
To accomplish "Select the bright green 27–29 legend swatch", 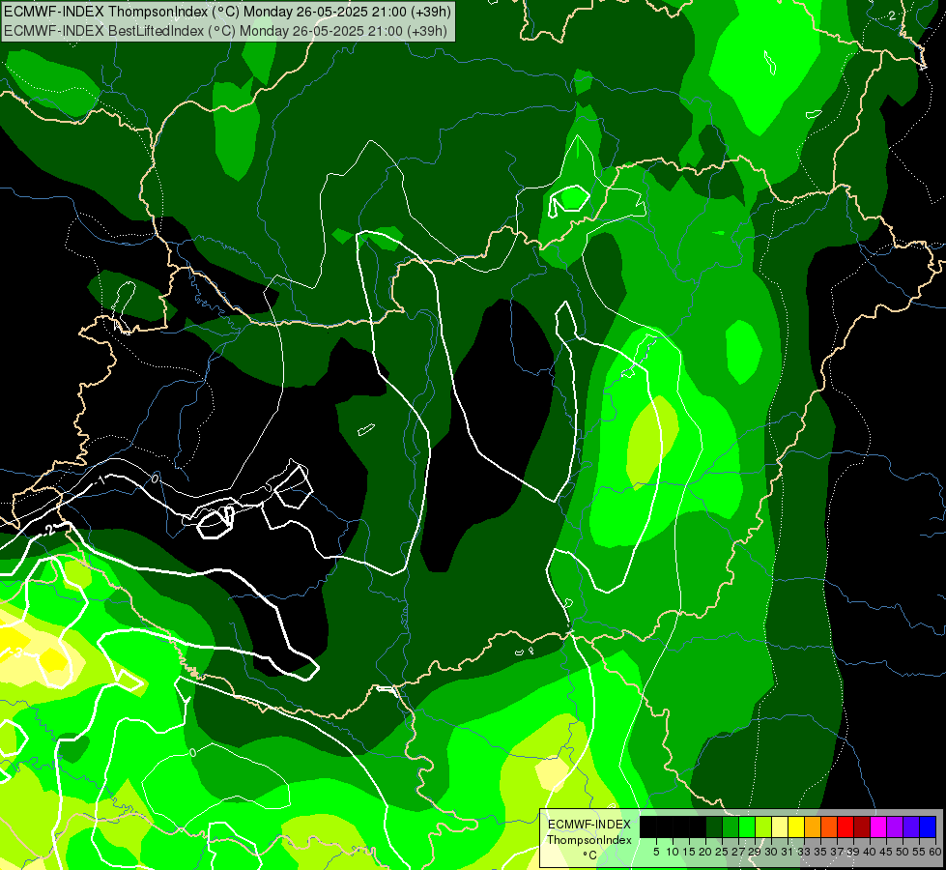I will (x=747, y=827).
